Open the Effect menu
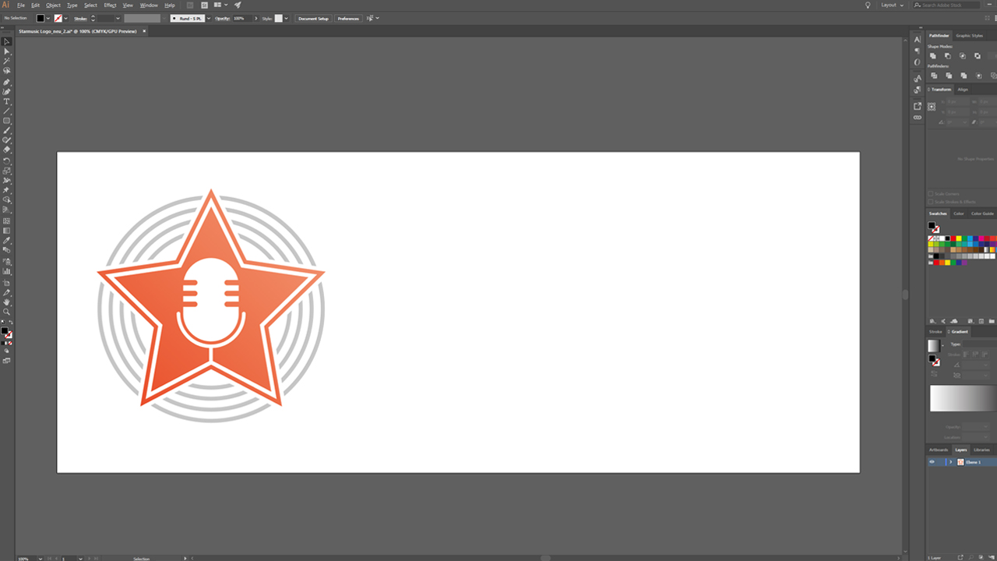 pos(110,5)
